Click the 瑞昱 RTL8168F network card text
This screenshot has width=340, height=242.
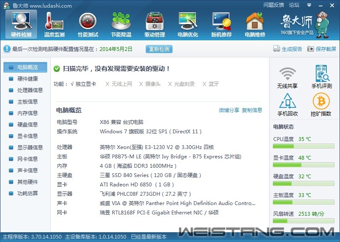click(159, 213)
